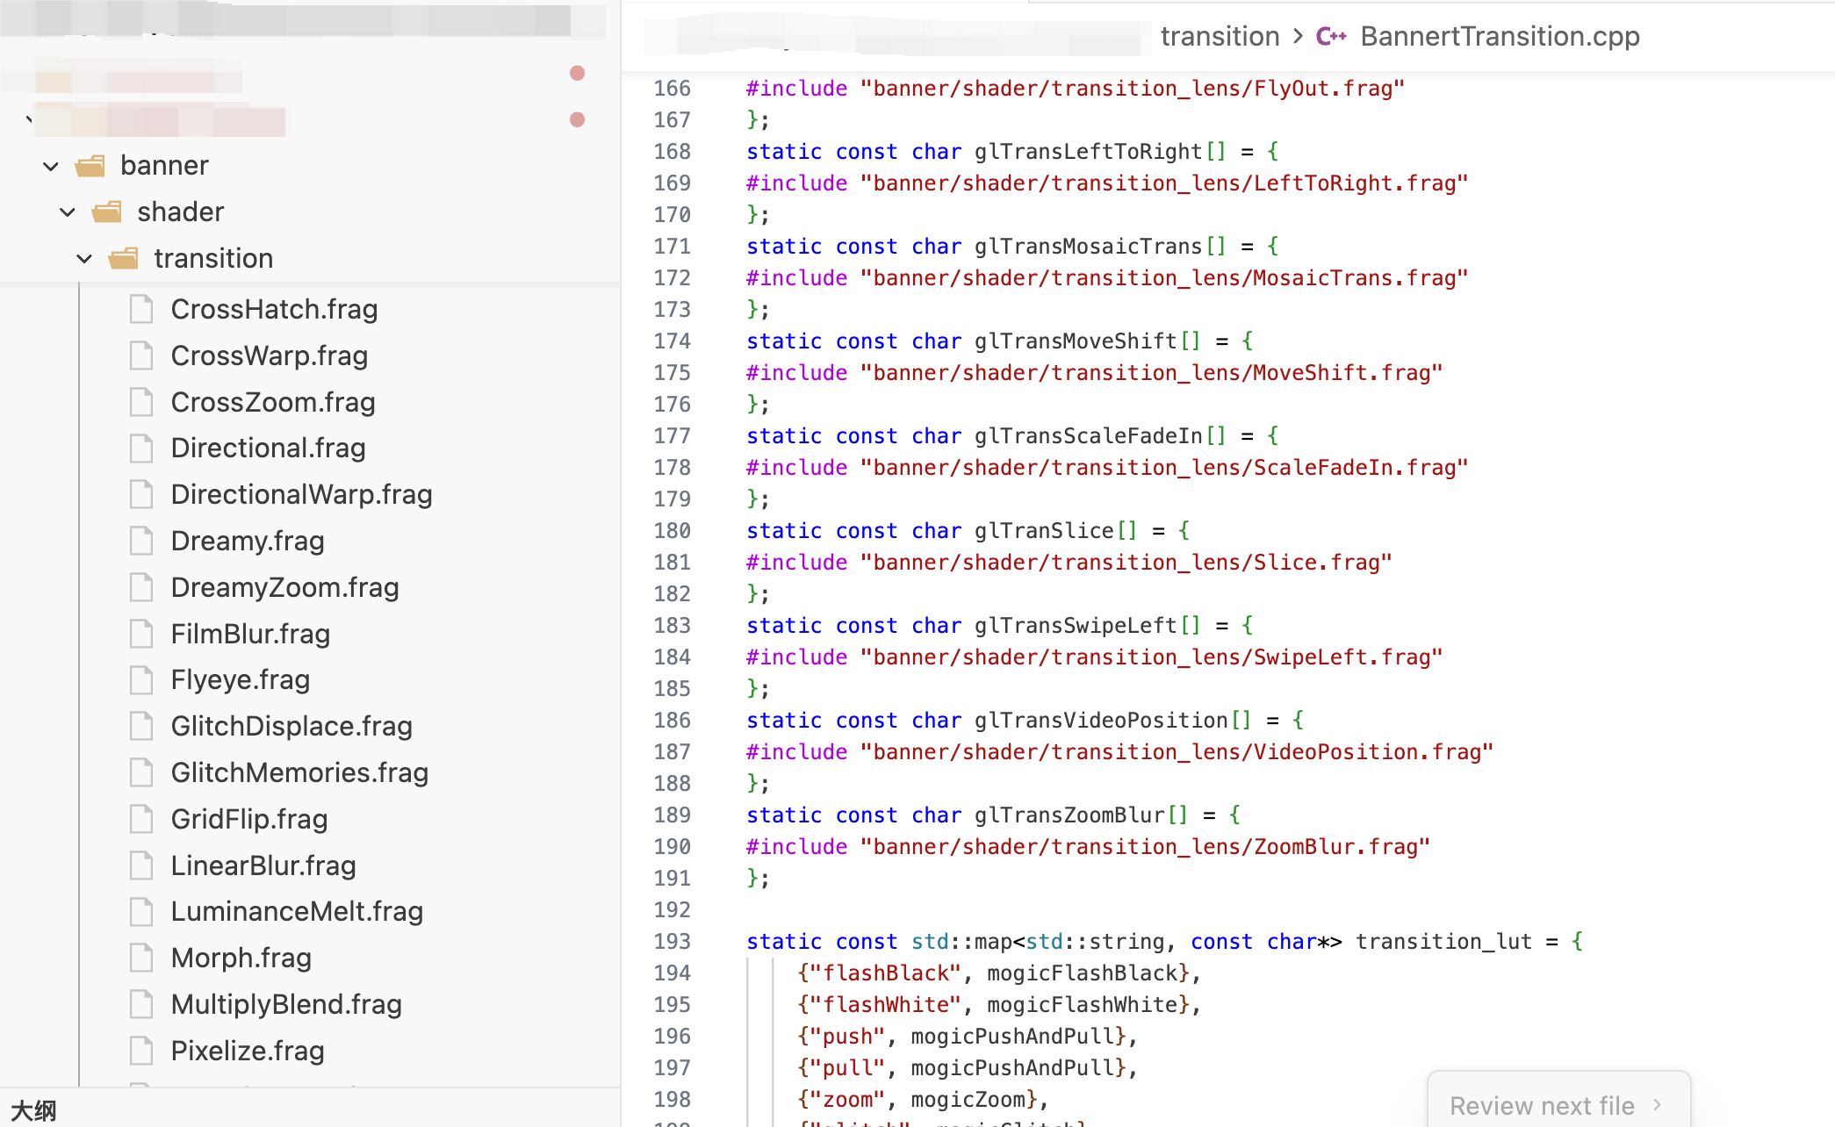Viewport: 1835px width, 1127px height.
Task: Open the 大纲 outline panel header
Action: [33, 1110]
